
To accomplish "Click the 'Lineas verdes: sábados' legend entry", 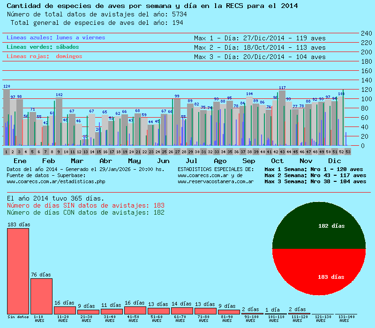I will coord(43,47).
